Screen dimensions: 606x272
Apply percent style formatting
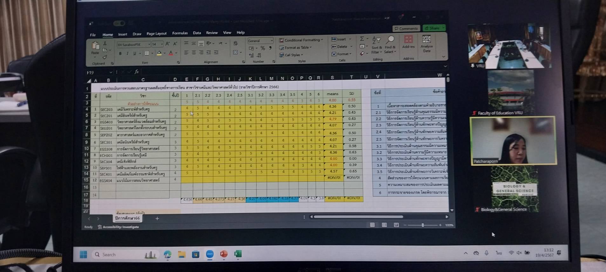click(x=262, y=48)
